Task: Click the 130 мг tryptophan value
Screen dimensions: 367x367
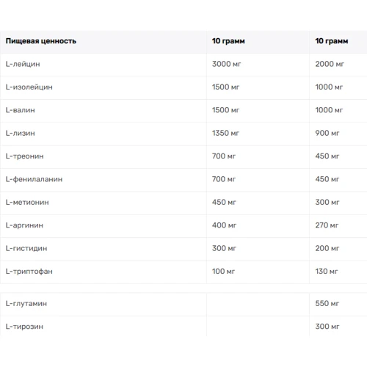Action: [x=327, y=272]
